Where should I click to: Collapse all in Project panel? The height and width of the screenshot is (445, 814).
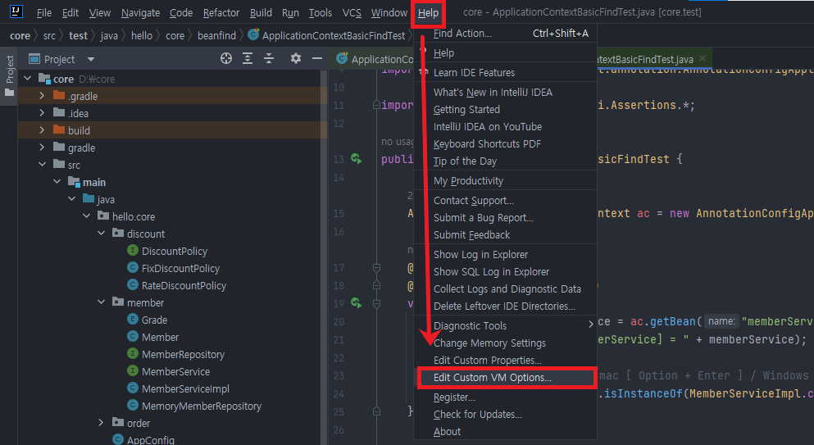[x=269, y=59]
